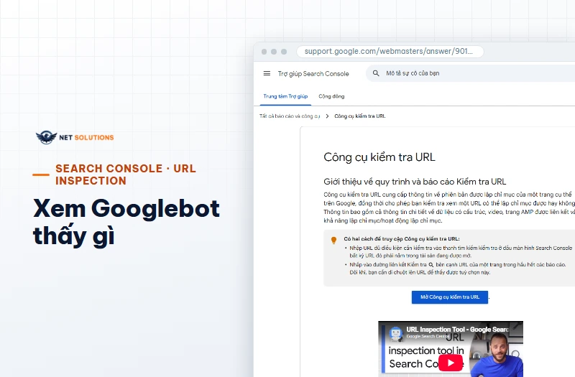The height and width of the screenshot is (377, 575).
Task: Click the Giới thiệu về quy trình heading
Action: [x=415, y=182]
